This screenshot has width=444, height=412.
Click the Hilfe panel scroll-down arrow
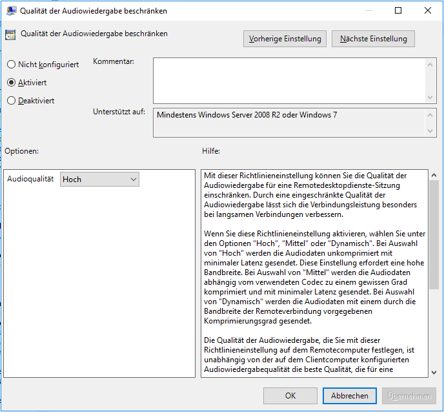(433, 371)
